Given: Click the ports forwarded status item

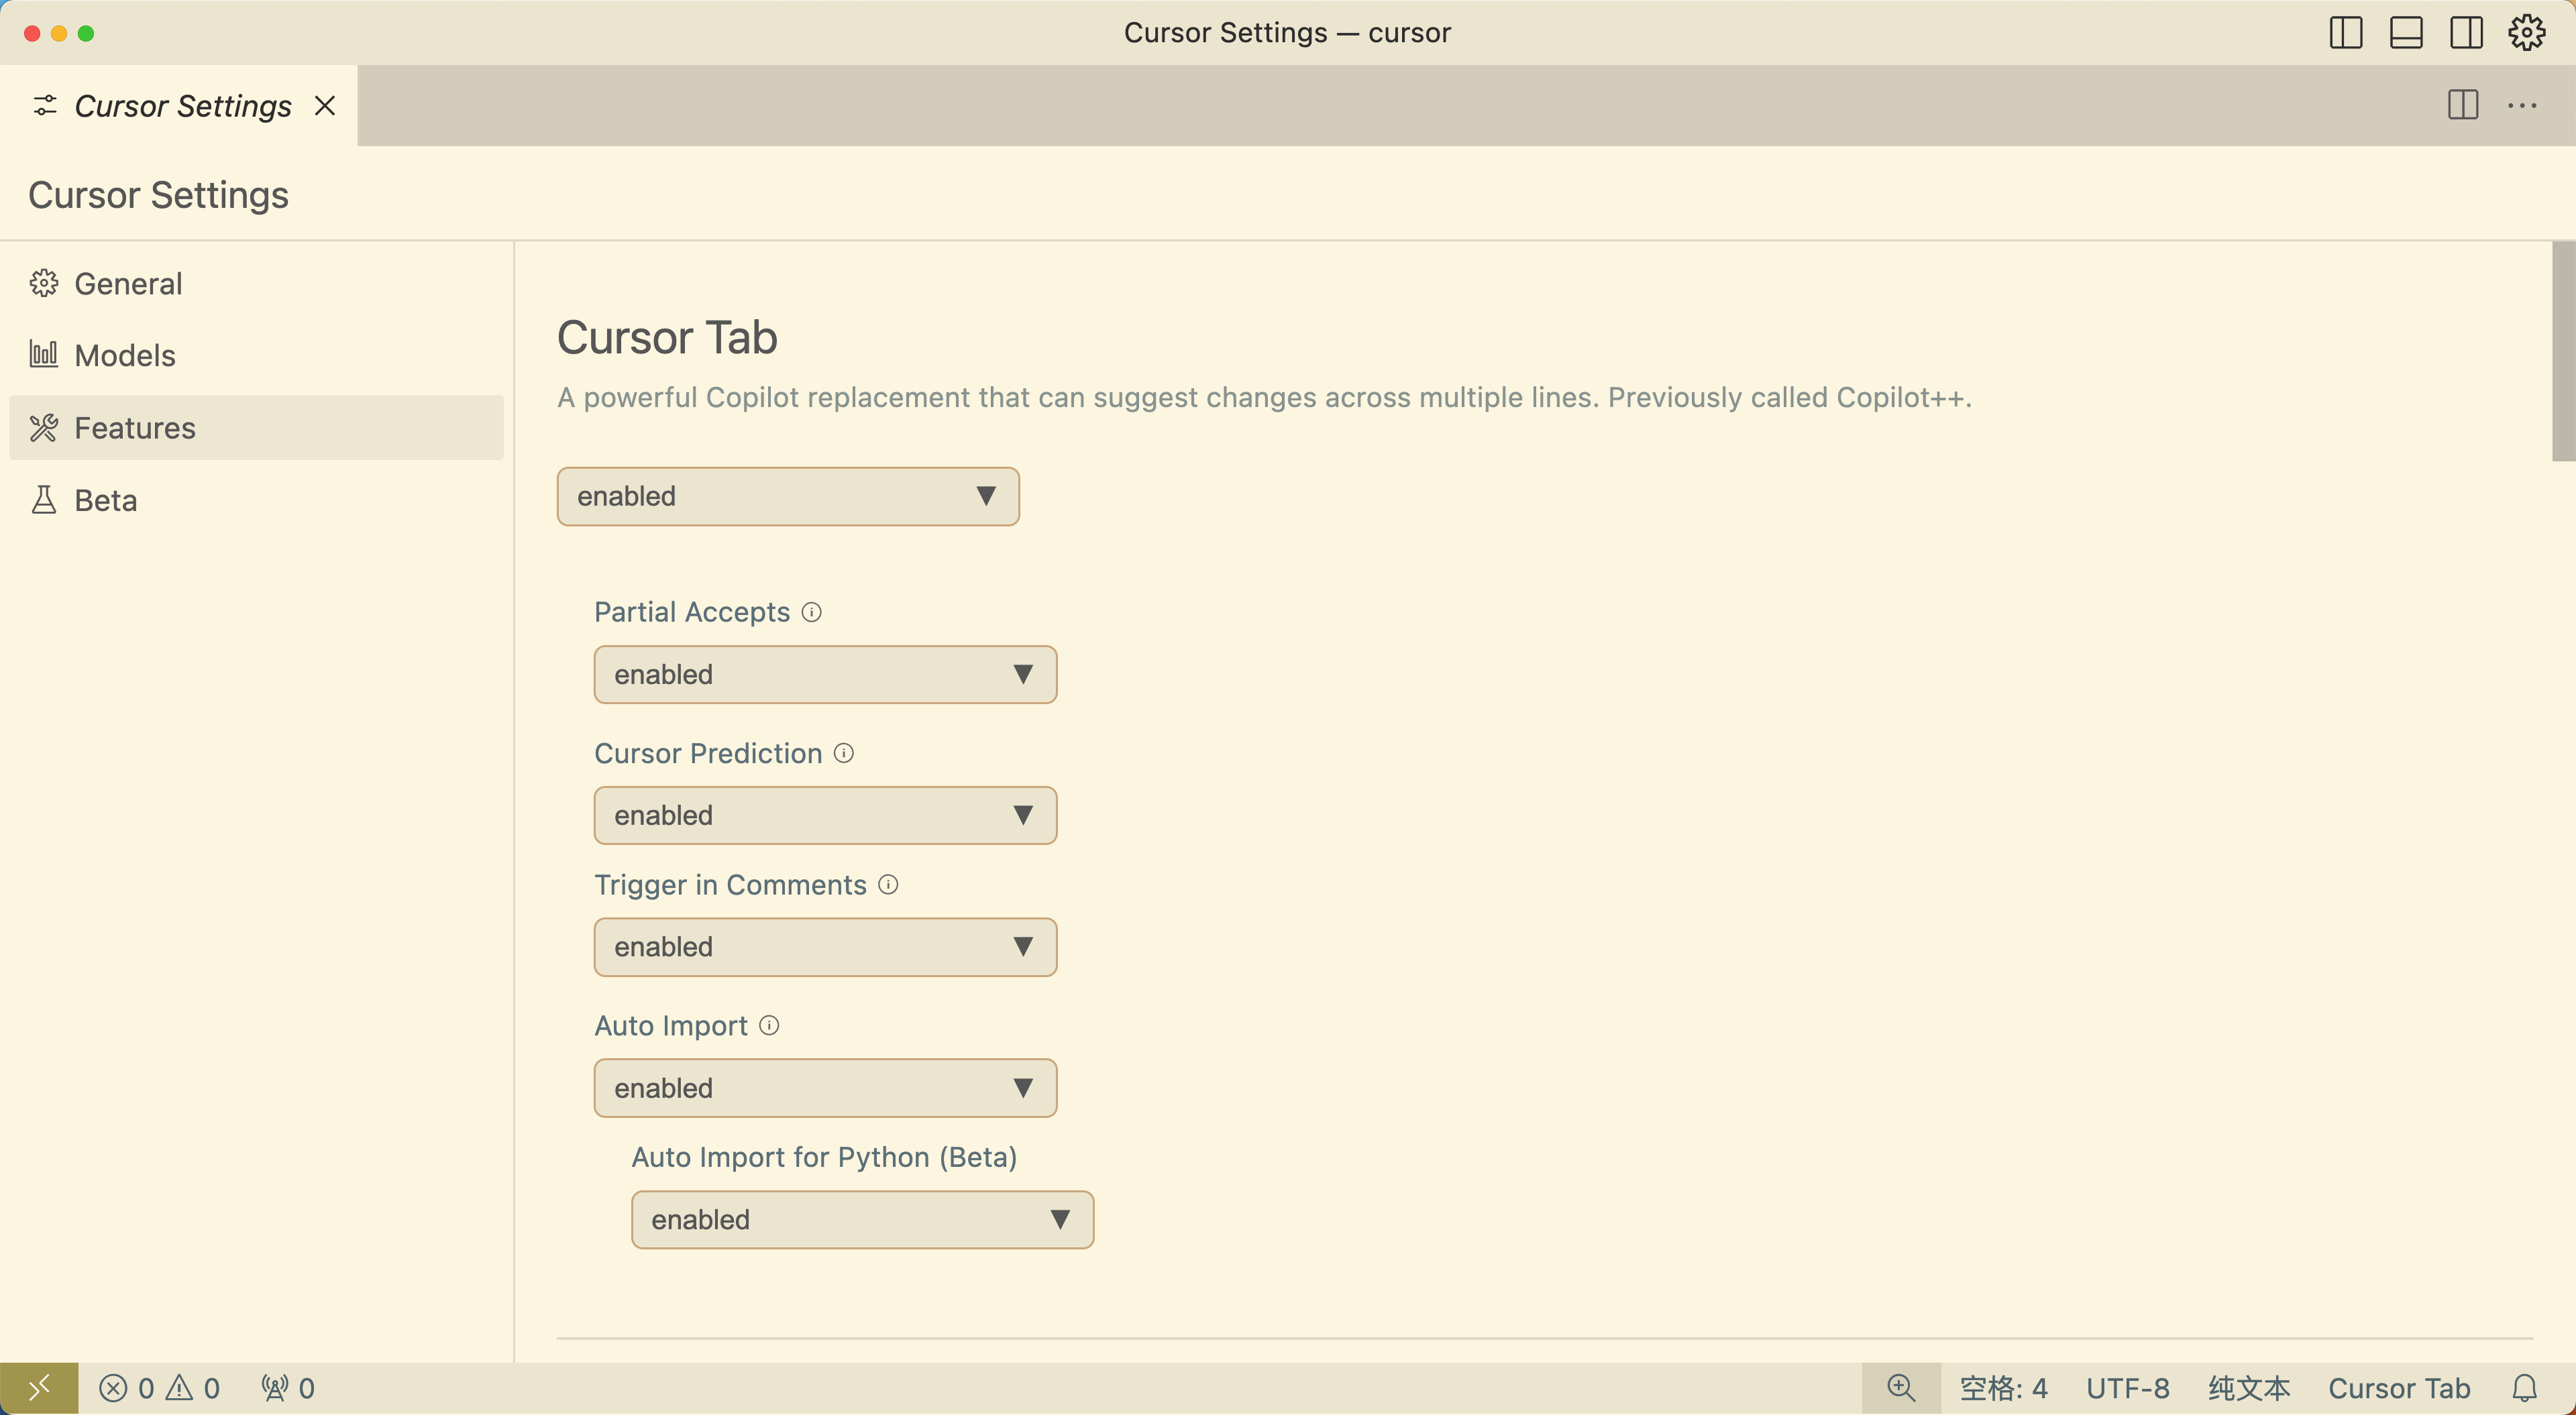Looking at the screenshot, I should tap(288, 1388).
